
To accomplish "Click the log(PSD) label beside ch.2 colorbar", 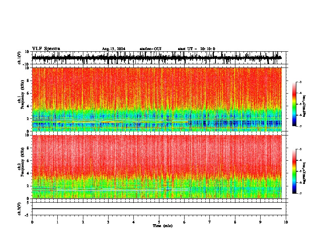I will coord(304,173).
